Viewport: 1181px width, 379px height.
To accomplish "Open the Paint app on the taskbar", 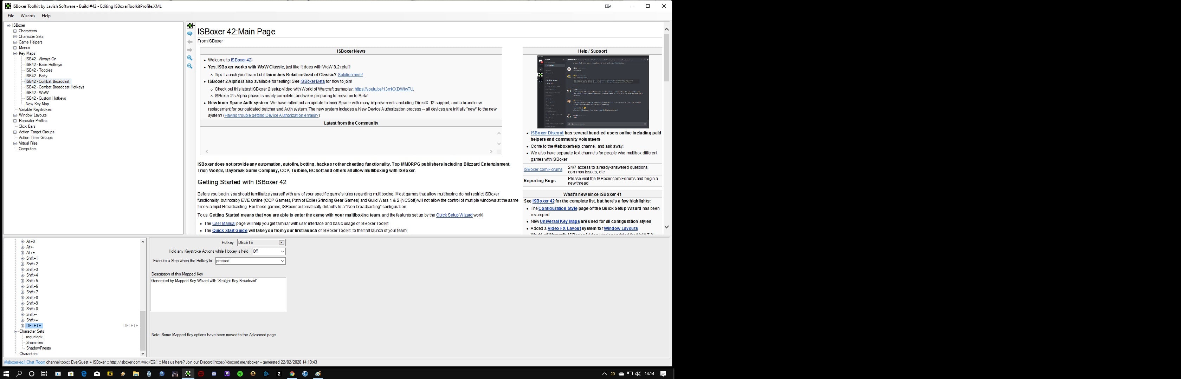I will pyautogui.click(x=318, y=374).
